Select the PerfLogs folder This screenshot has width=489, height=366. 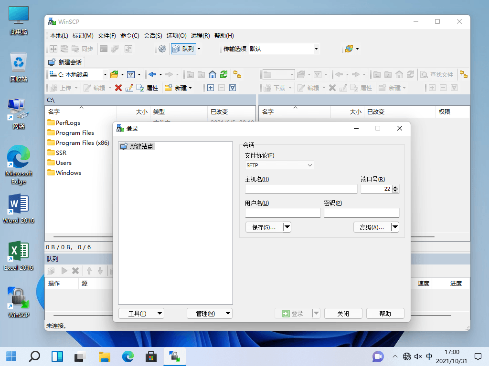tap(64, 122)
